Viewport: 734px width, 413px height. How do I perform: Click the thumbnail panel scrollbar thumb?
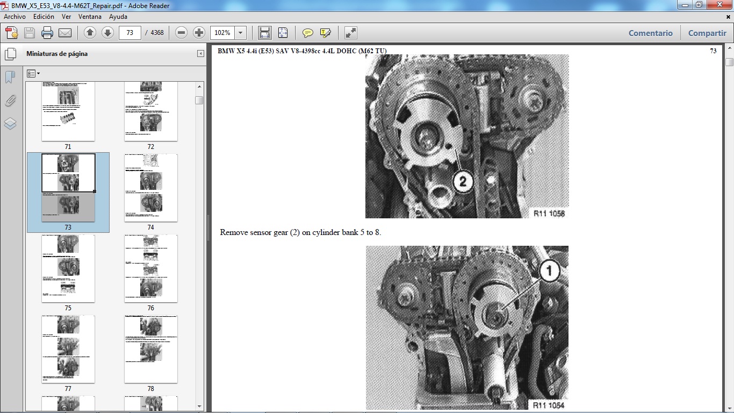click(199, 100)
